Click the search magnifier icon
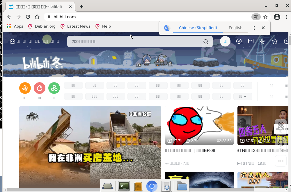 [x=206, y=42]
